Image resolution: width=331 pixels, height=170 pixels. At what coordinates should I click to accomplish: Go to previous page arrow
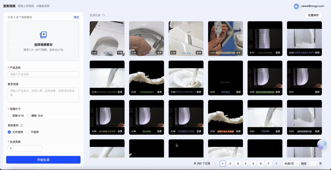click(x=215, y=163)
